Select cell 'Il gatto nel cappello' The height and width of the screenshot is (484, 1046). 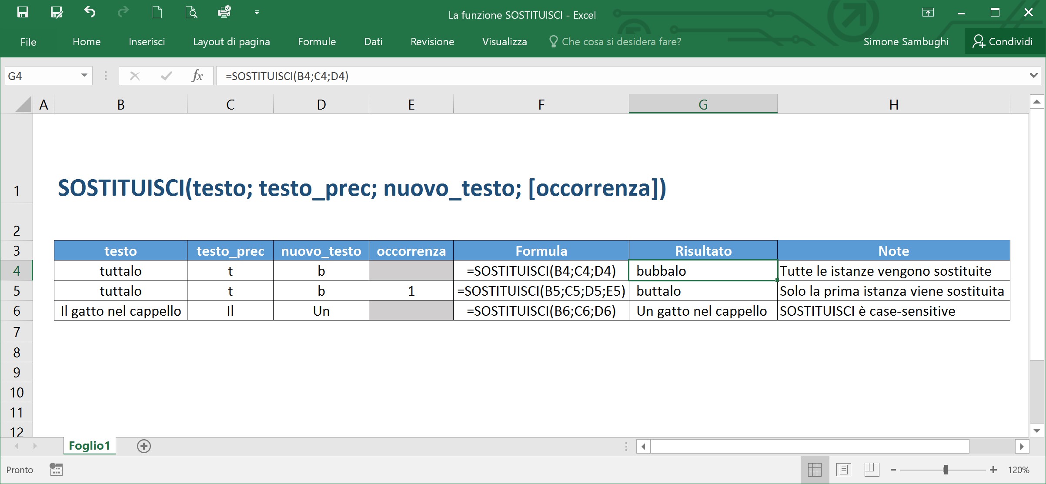[120, 310]
